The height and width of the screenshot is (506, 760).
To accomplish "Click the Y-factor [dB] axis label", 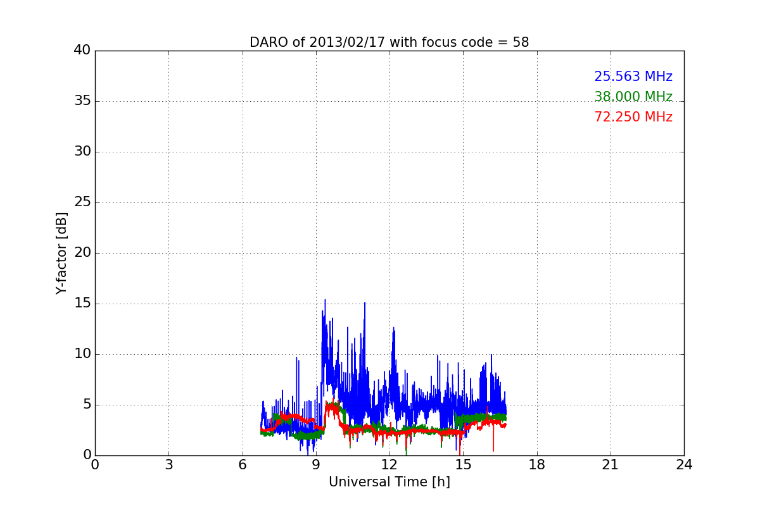I will 61,253.
